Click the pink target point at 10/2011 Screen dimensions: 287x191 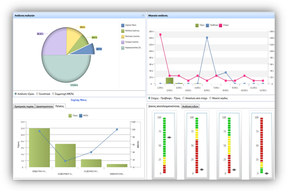point(244,76)
